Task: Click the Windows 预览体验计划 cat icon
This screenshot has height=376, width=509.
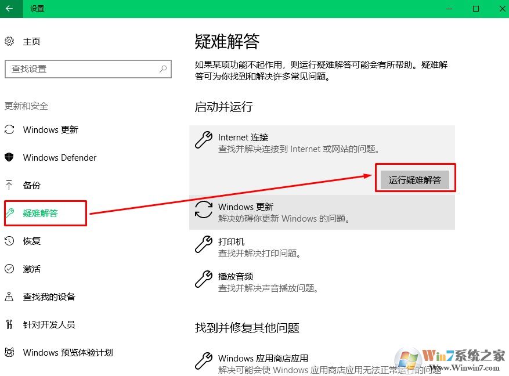Action: click(9, 352)
